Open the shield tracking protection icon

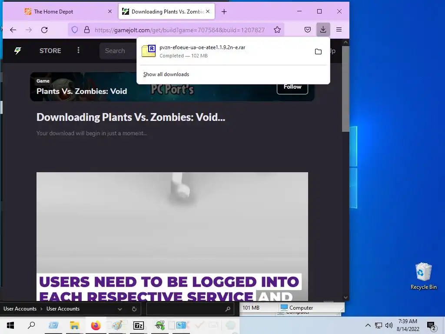(75, 30)
